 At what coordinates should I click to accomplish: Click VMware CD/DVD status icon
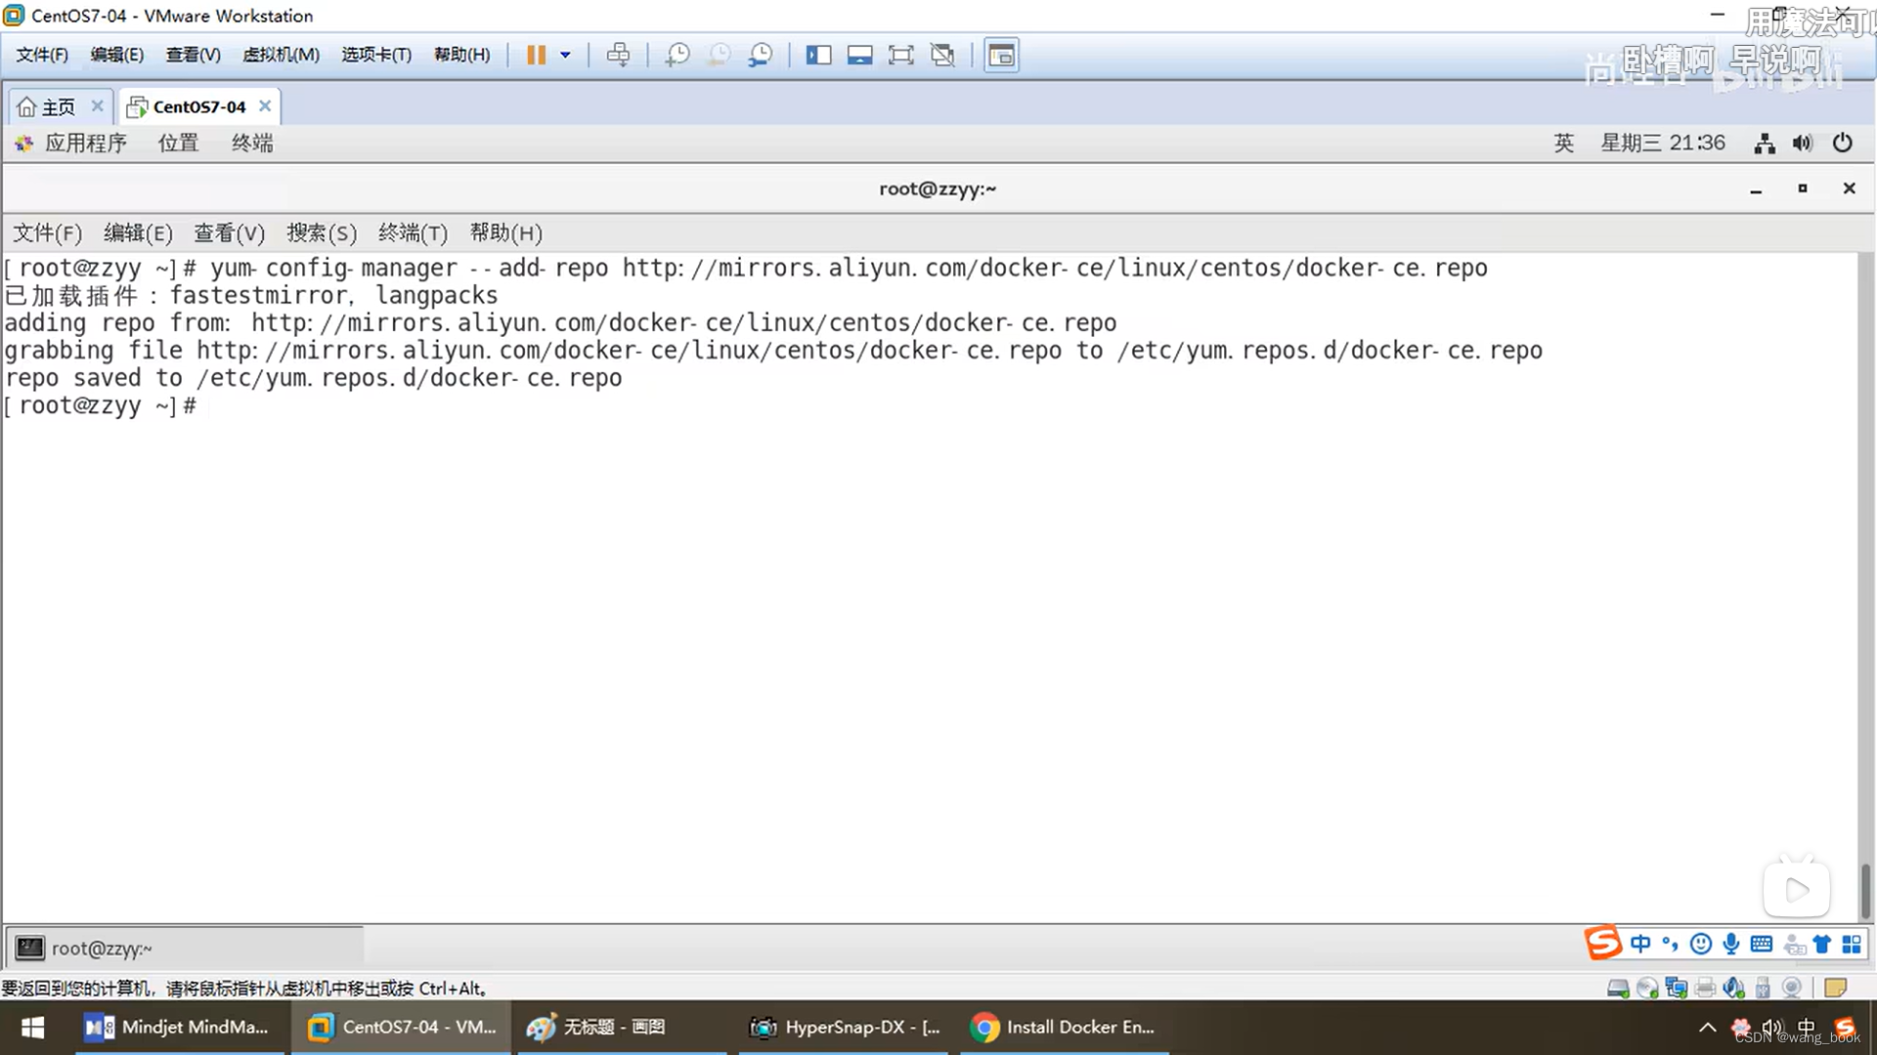pyautogui.click(x=1647, y=989)
